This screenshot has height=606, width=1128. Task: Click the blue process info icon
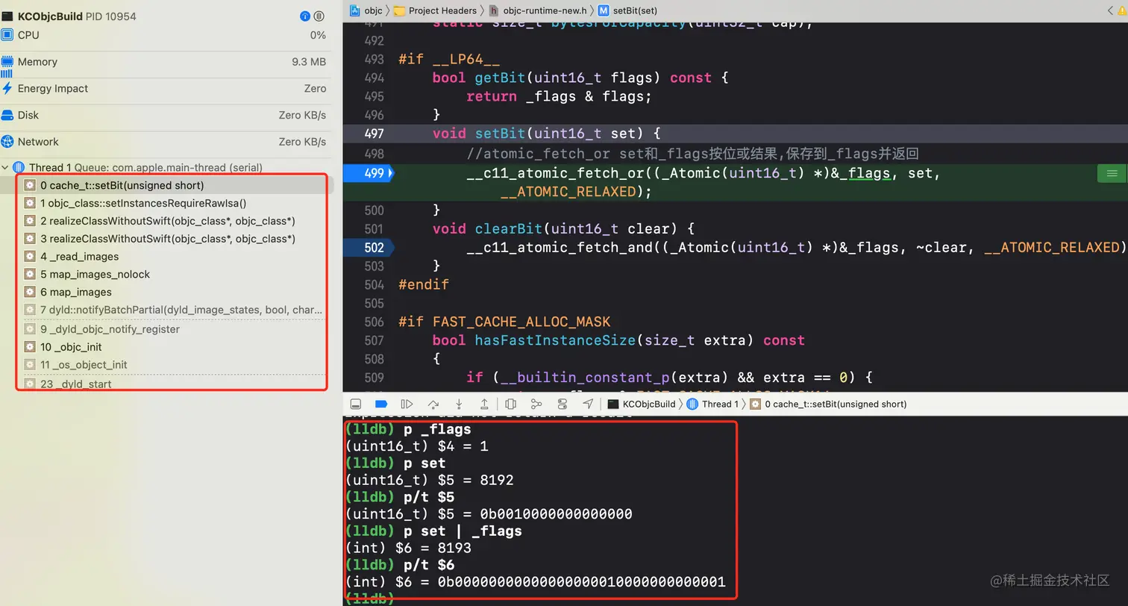pyautogui.click(x=305, y=16)
